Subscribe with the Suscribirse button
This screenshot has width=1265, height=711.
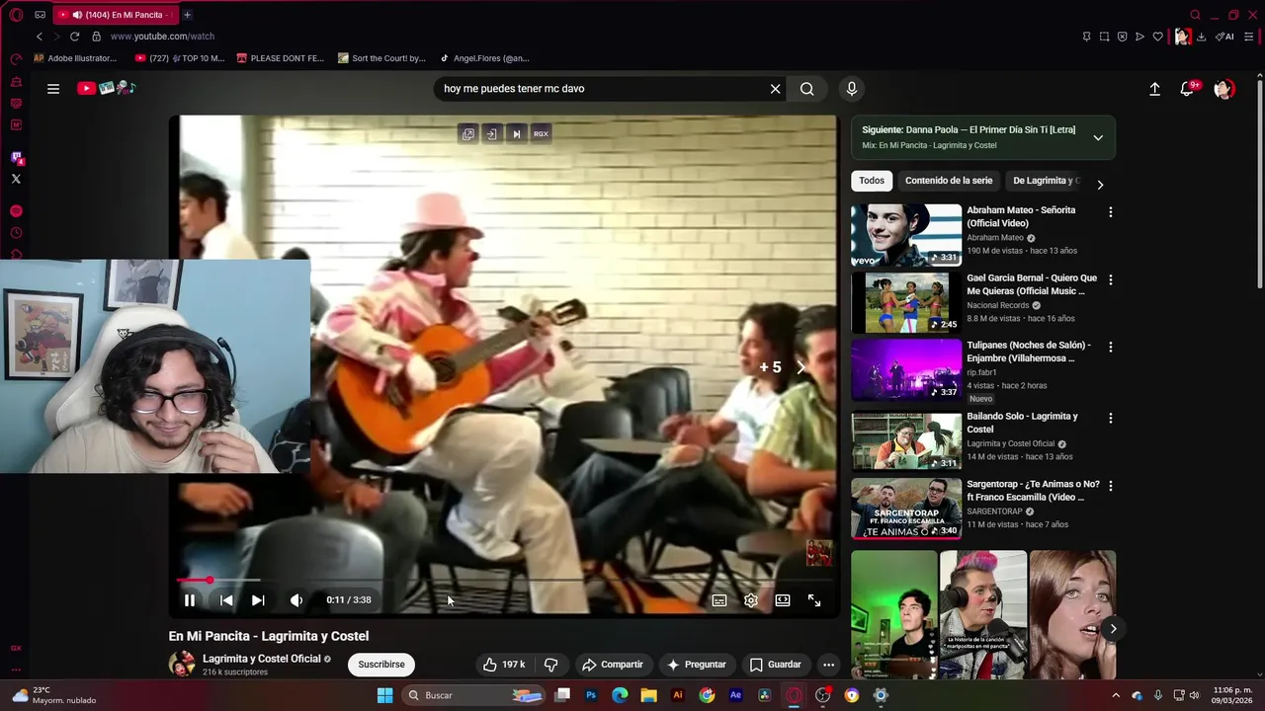click(381, 665)
